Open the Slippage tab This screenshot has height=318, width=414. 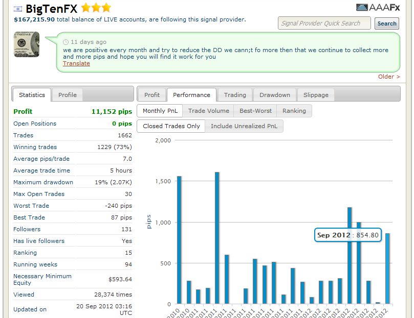point(316,95)
